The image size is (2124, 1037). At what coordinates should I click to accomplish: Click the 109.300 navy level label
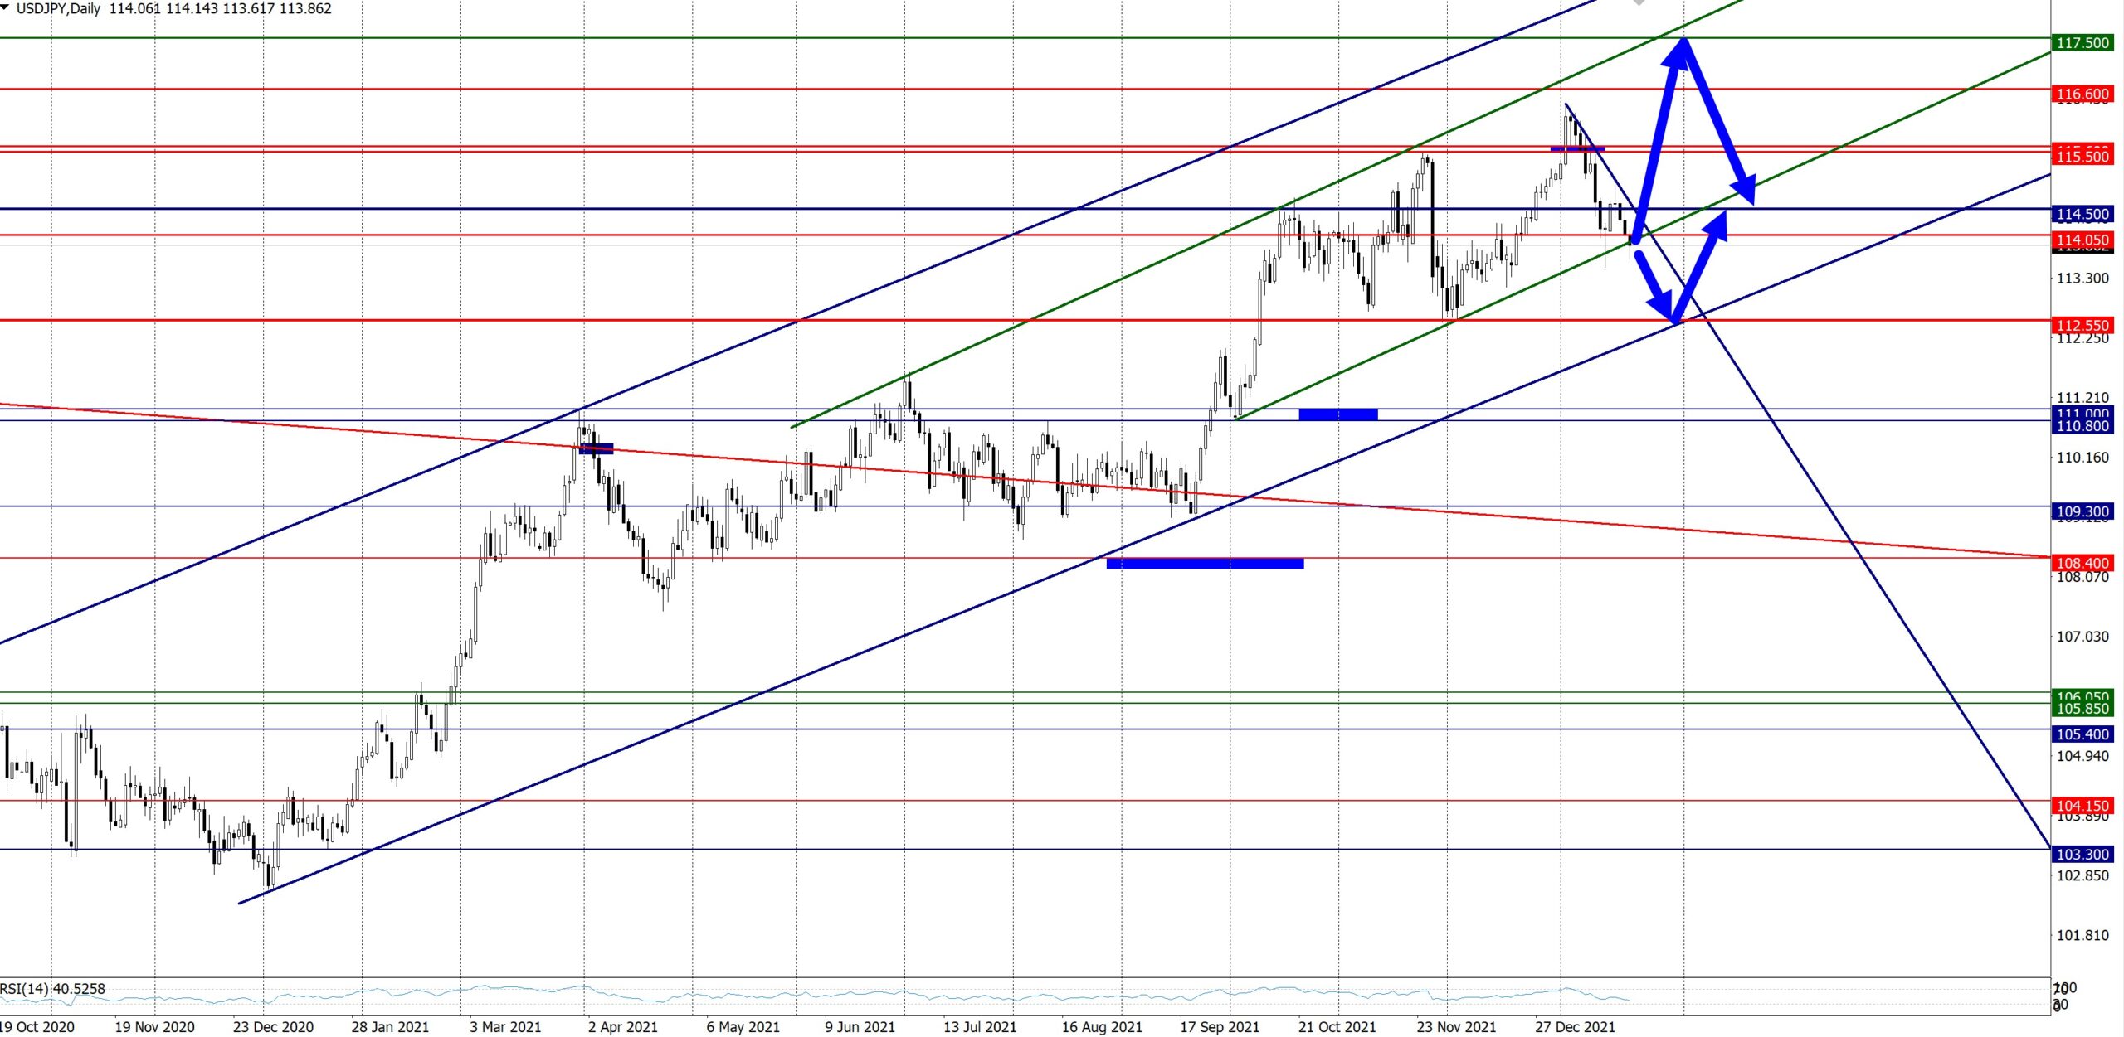(x=2082, y=511)
